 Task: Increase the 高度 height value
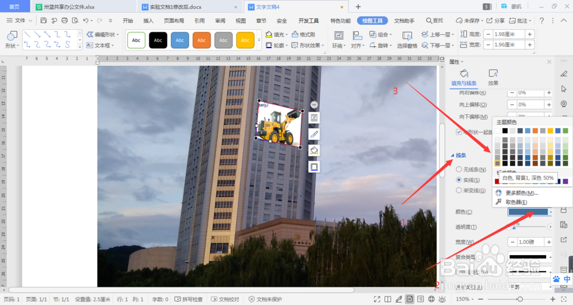(x=529, y=34)
